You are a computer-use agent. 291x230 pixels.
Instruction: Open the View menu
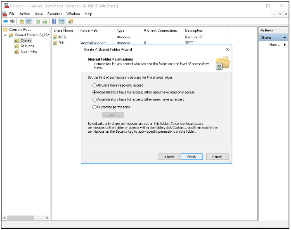click(x=39, y=14)
